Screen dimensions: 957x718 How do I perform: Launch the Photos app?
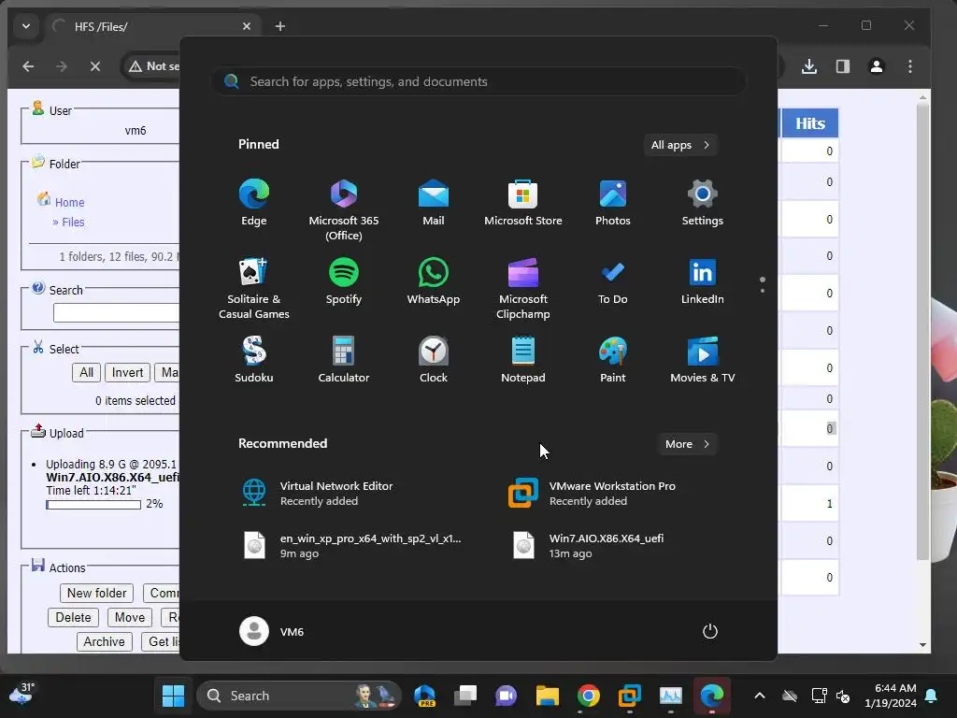[613, 203]
